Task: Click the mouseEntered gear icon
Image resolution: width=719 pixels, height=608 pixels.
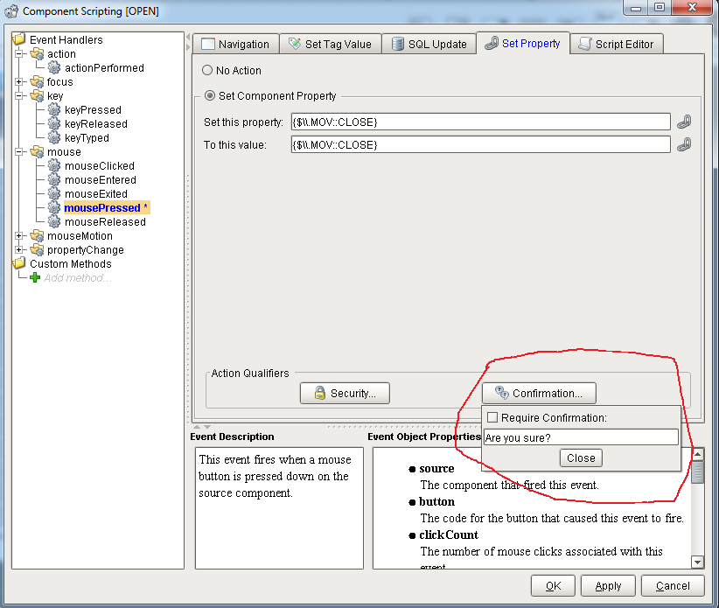Action: [x=54, y=179]
